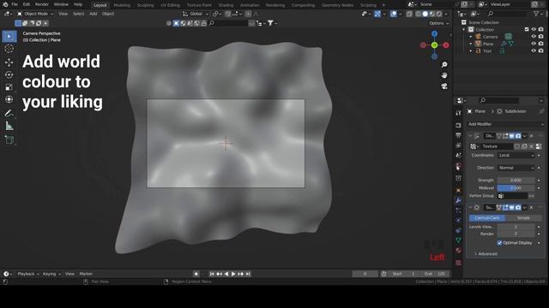The image size is (549, 308).
Task: Open the Texture properties checker tab
Action: tap(458, 263)
